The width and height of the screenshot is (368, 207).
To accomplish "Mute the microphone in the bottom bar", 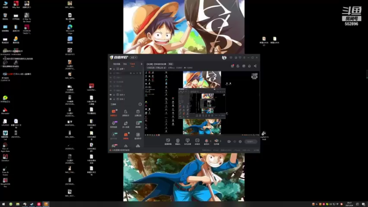I will click(206, 141).
